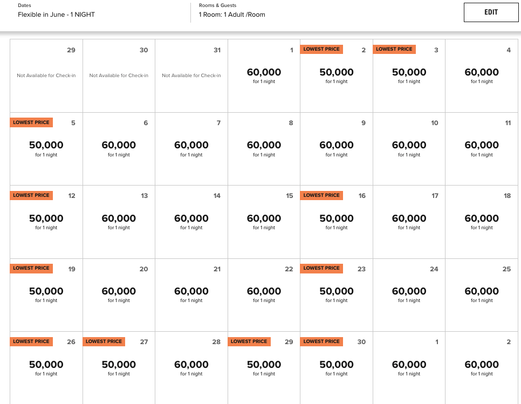
Task: Click the EDIT button
Action: (x=491, y=12)
